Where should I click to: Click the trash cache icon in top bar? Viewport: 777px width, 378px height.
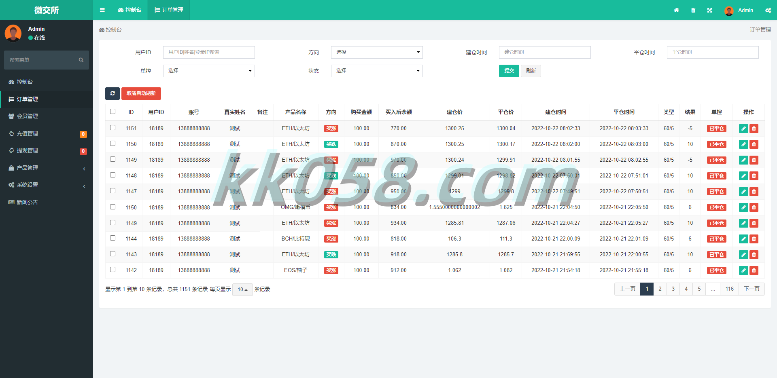693,10
